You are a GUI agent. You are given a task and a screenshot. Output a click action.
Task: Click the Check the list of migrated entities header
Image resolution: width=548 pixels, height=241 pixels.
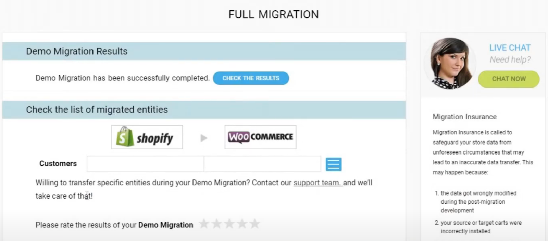click(x=204, y=110)
